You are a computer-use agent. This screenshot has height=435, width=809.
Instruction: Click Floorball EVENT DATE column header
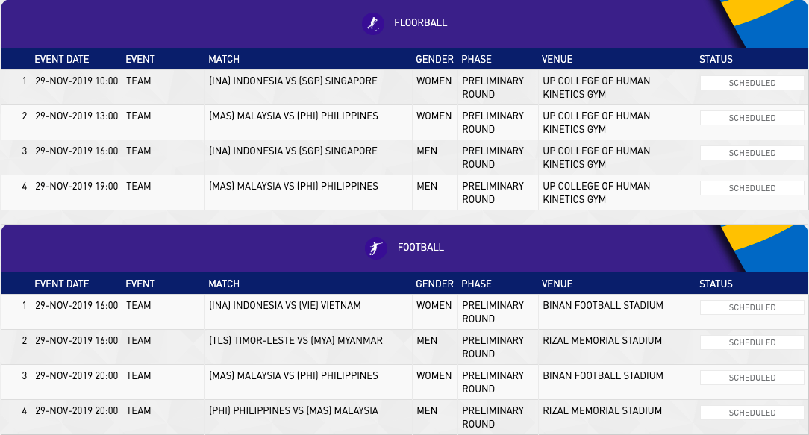click(62, 60)
